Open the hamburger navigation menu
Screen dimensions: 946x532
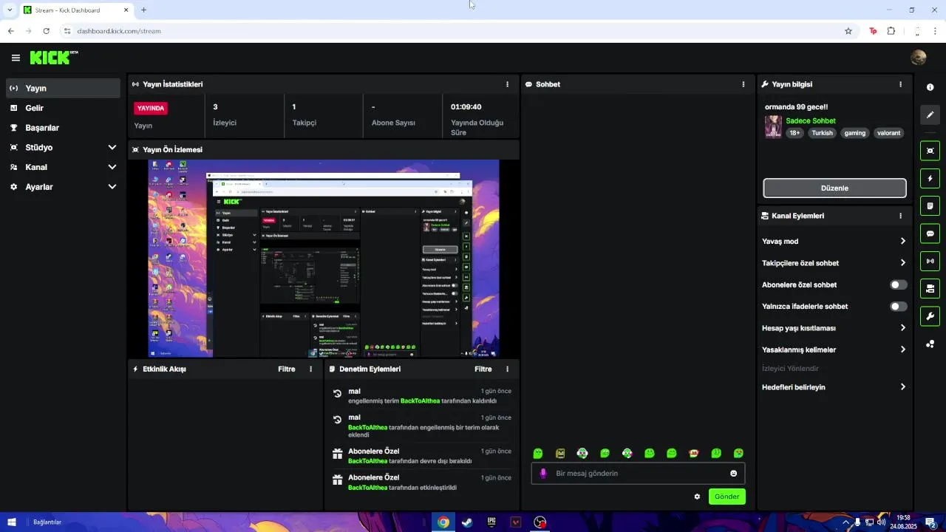click(16, 58)
